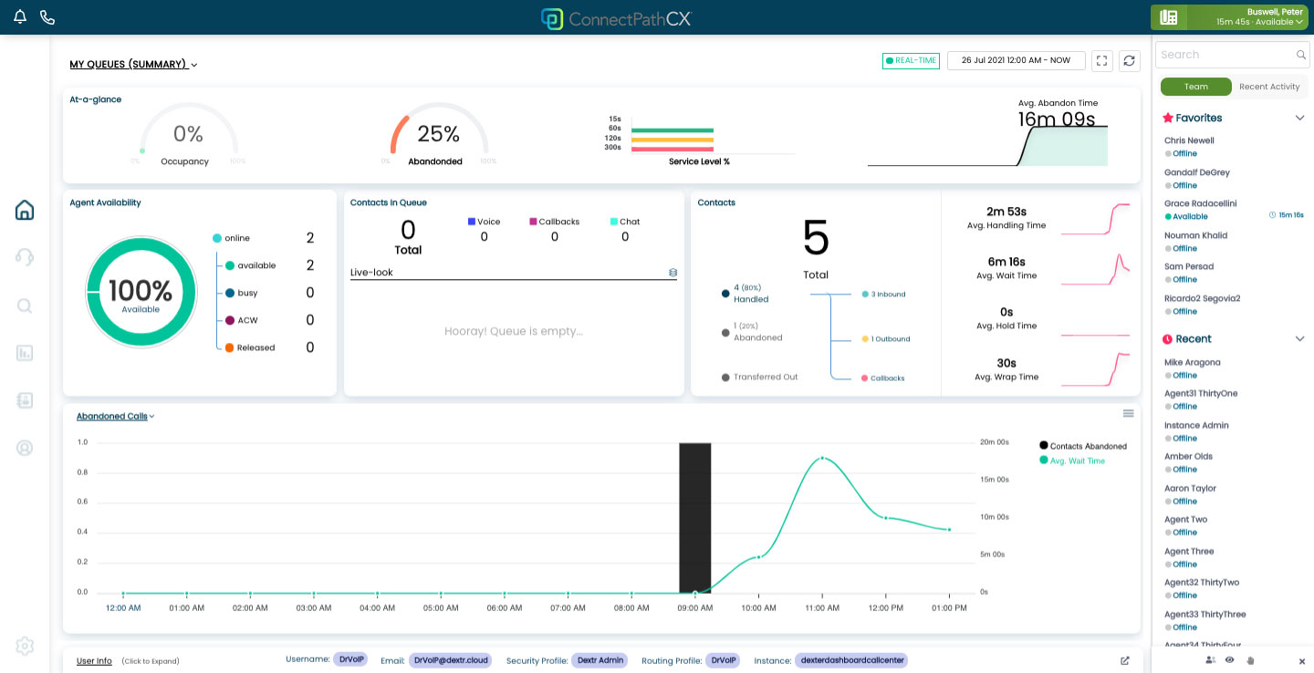Click the team members icon in bottom panel
This screenshot has height=673, width=1314.
coord(1211,660)
